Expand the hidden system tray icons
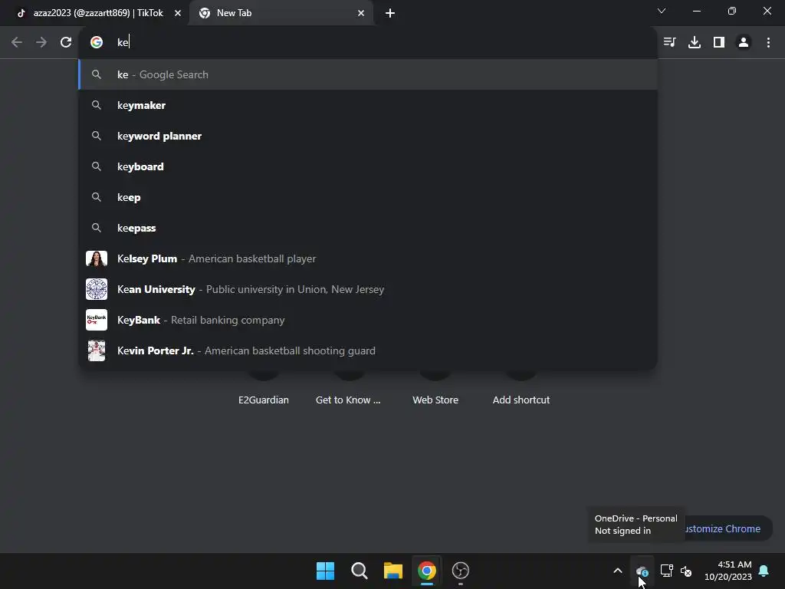Screen dimensions: 785x589 pos(618,571)
